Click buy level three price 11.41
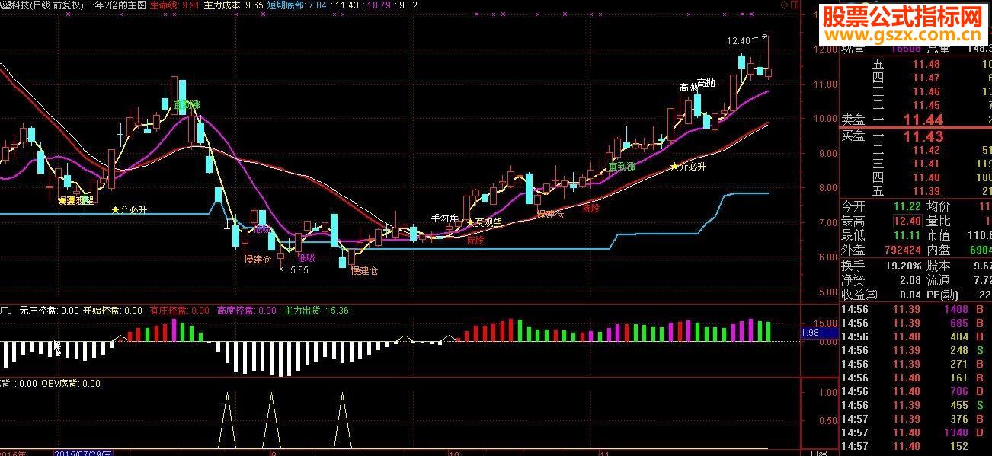The height and width of the screenshot is (456, 992). 926,164
